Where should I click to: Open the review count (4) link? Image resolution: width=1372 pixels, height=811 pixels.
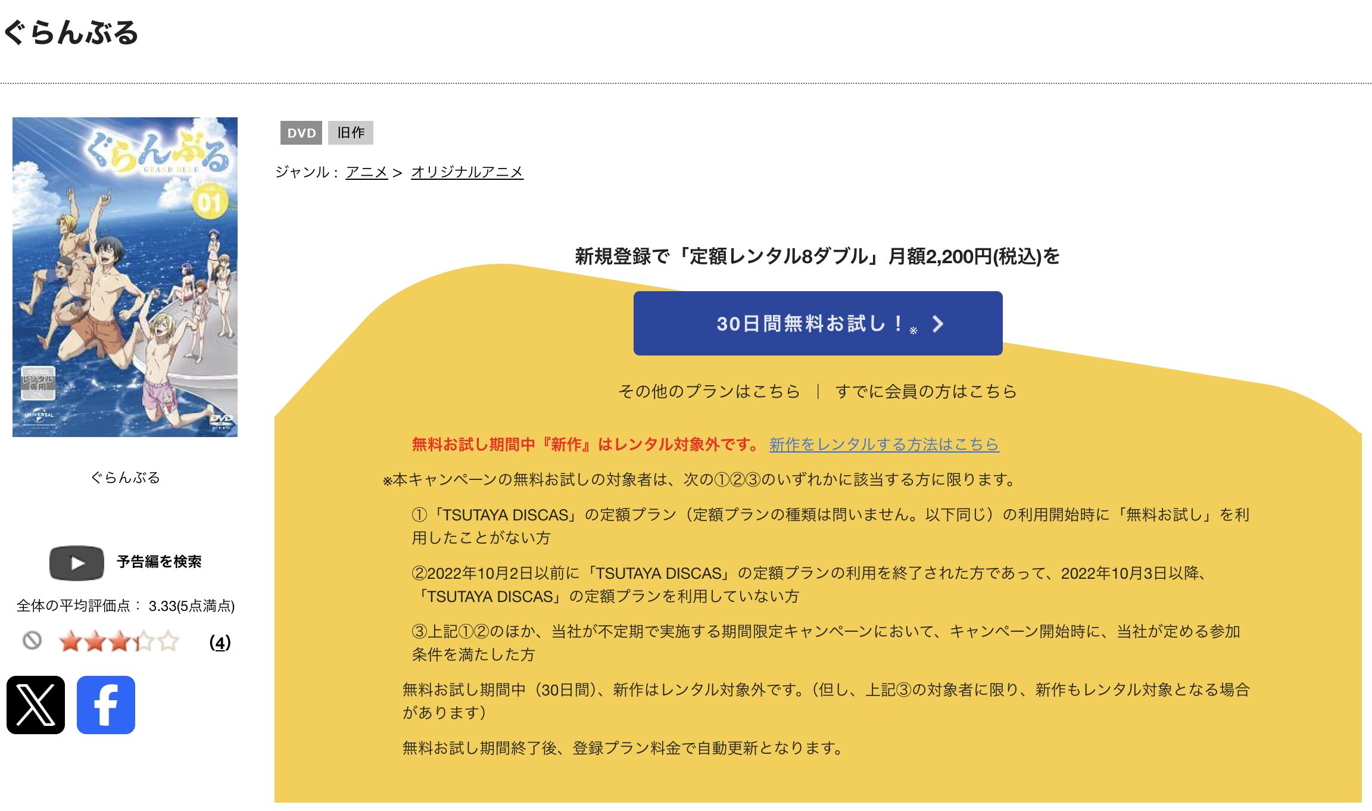(x=220, y=642)
